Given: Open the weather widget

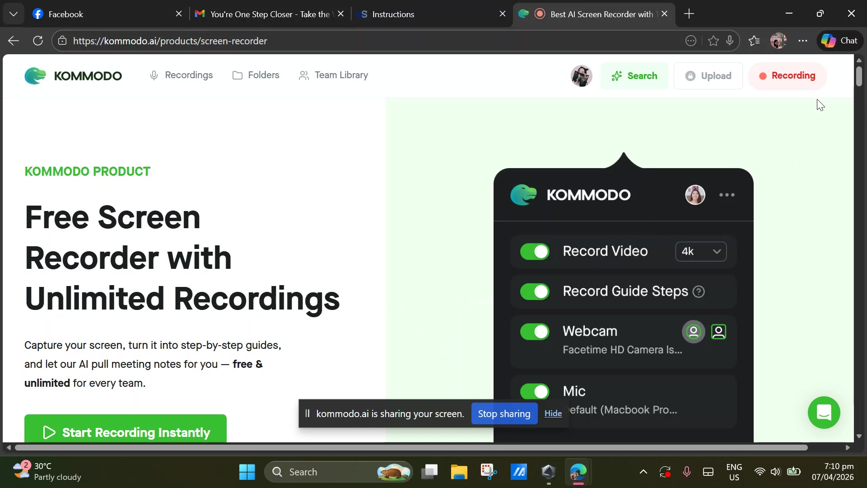Looking at the screenshot, I should [x=47, y=472].
